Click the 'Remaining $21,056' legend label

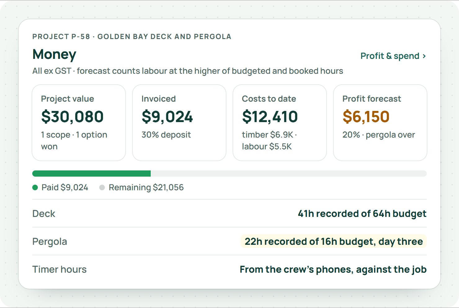146,187
